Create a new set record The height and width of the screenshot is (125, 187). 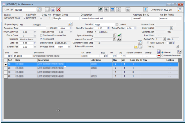point(48,10)
